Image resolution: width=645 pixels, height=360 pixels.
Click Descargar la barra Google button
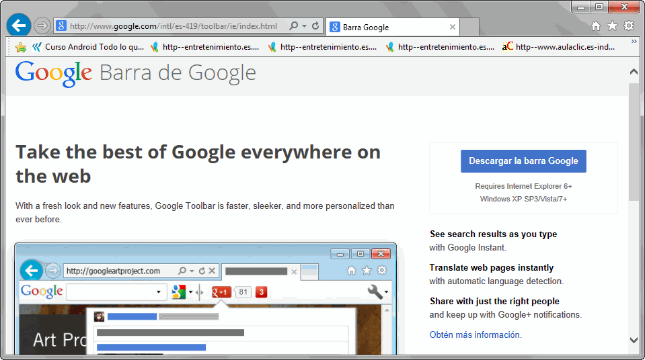point(523,161)
